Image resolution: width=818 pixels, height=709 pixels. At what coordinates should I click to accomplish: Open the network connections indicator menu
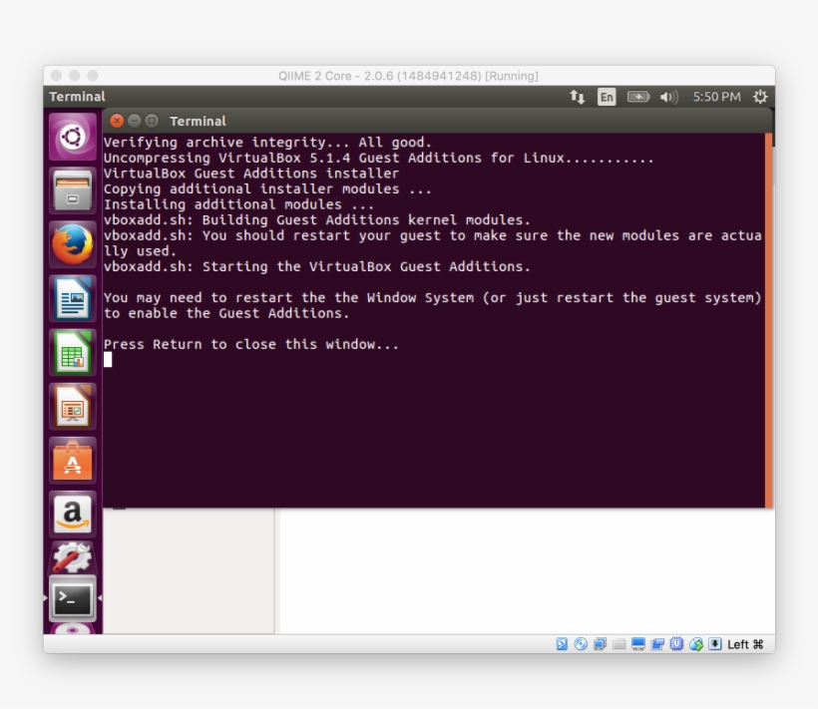(578, 97)
